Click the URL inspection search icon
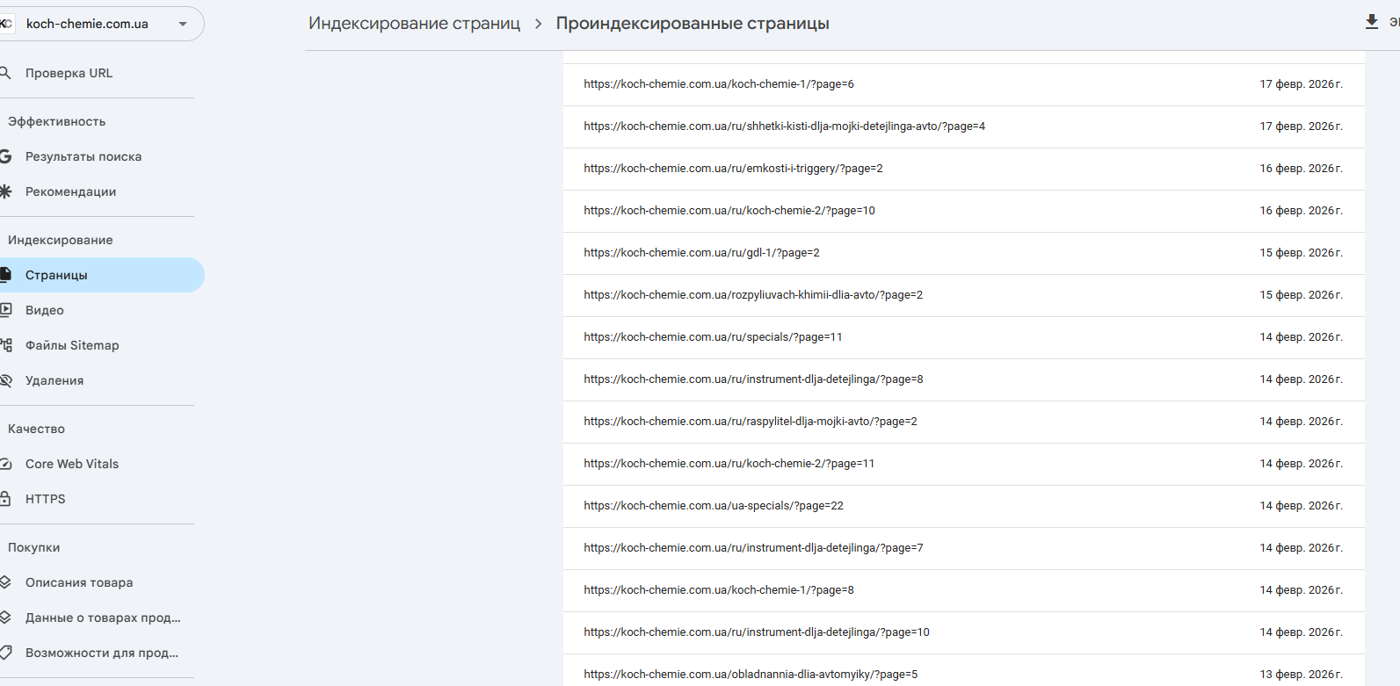Screen dimensions: 1400x686 point(4,73)
